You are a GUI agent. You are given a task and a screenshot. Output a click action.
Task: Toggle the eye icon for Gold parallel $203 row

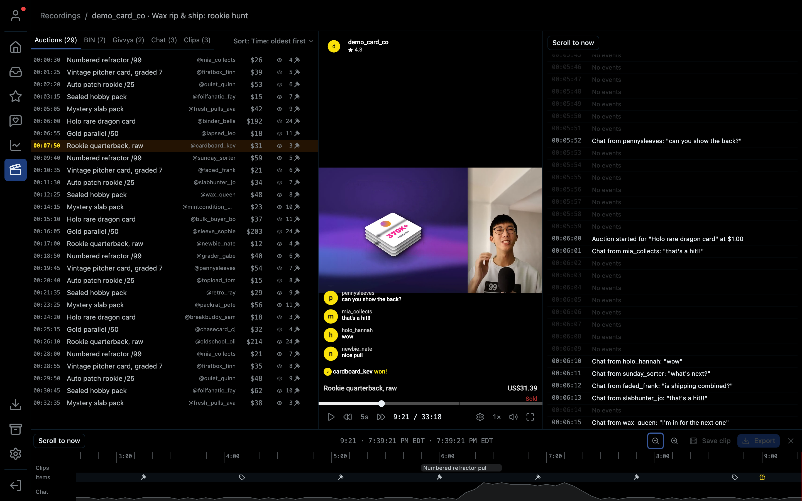279,231
